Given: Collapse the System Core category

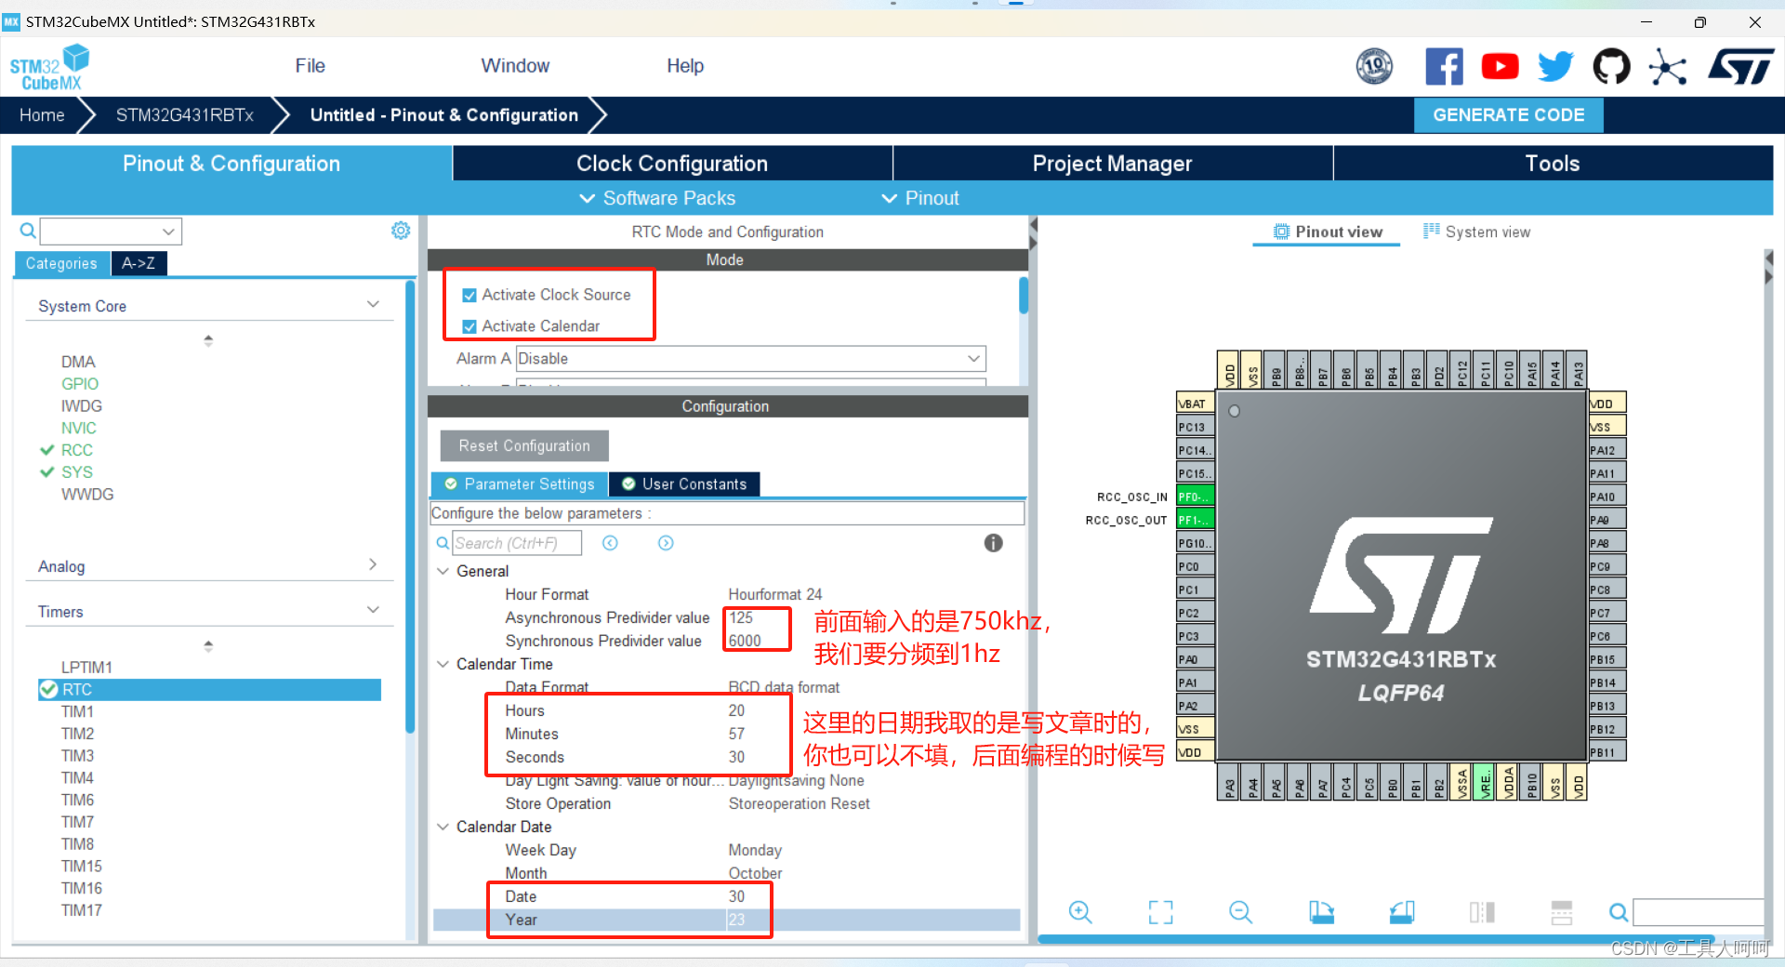Looking at the screenshot, I should [x=373, y=305].
